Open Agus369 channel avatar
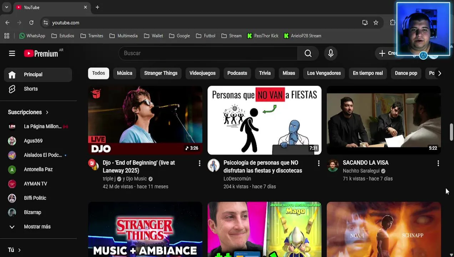 click(12, 141)
